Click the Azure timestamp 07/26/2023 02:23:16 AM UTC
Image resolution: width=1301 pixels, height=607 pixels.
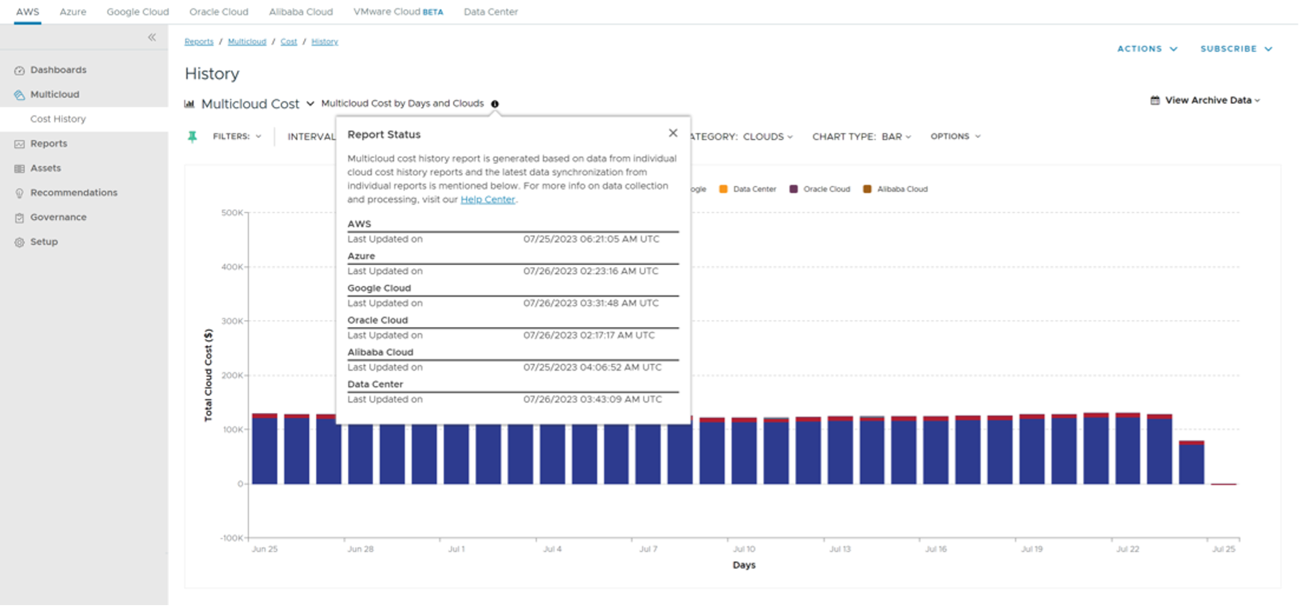click(591, 272)
